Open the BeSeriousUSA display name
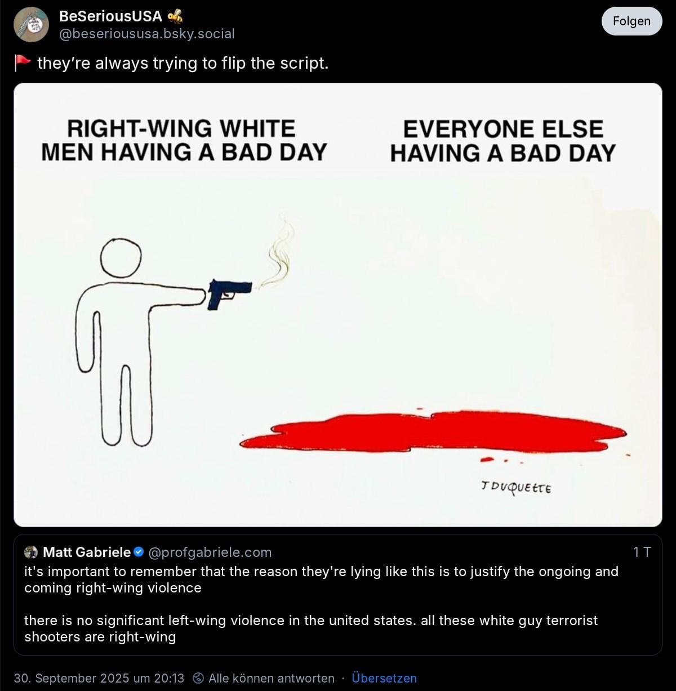The height and width of the screenshot is (691, 676). (x=110, y=16)
